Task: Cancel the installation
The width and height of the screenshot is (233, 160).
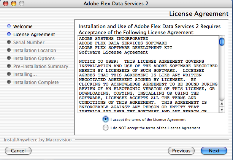Action: tap(18, 151)
